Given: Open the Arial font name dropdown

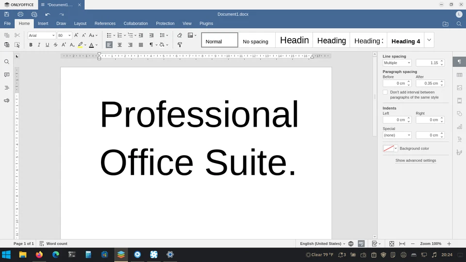Looking at the screenshot, I should click(x=53, y=35).
